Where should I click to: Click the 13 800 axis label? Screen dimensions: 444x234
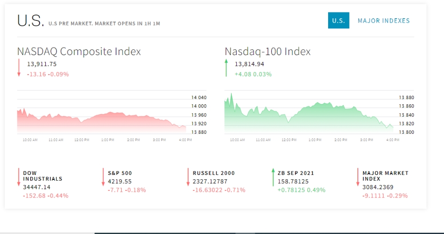click(x=406, y=132)
